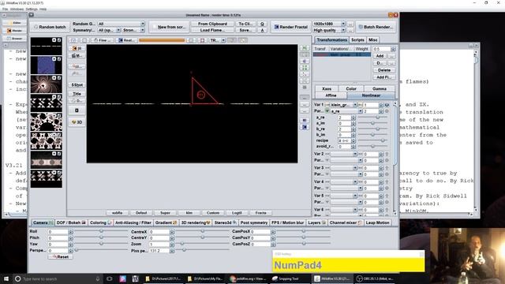This screenshot has width=505, height=284.
Task: Click the M... tool button left of preview
Action: [x=77, y=56]
